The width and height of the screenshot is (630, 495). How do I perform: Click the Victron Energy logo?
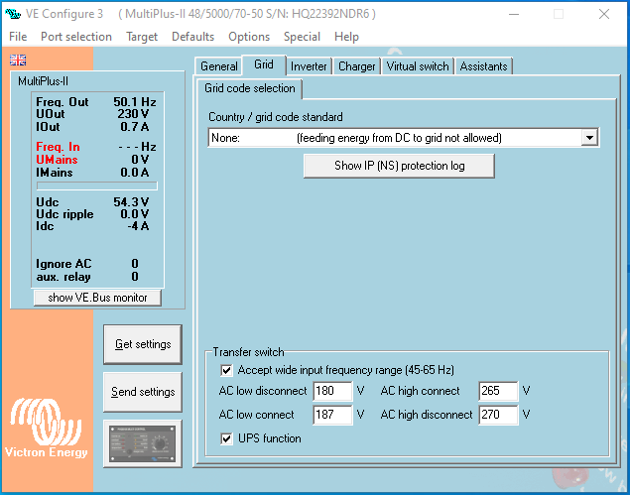point(48,433)
